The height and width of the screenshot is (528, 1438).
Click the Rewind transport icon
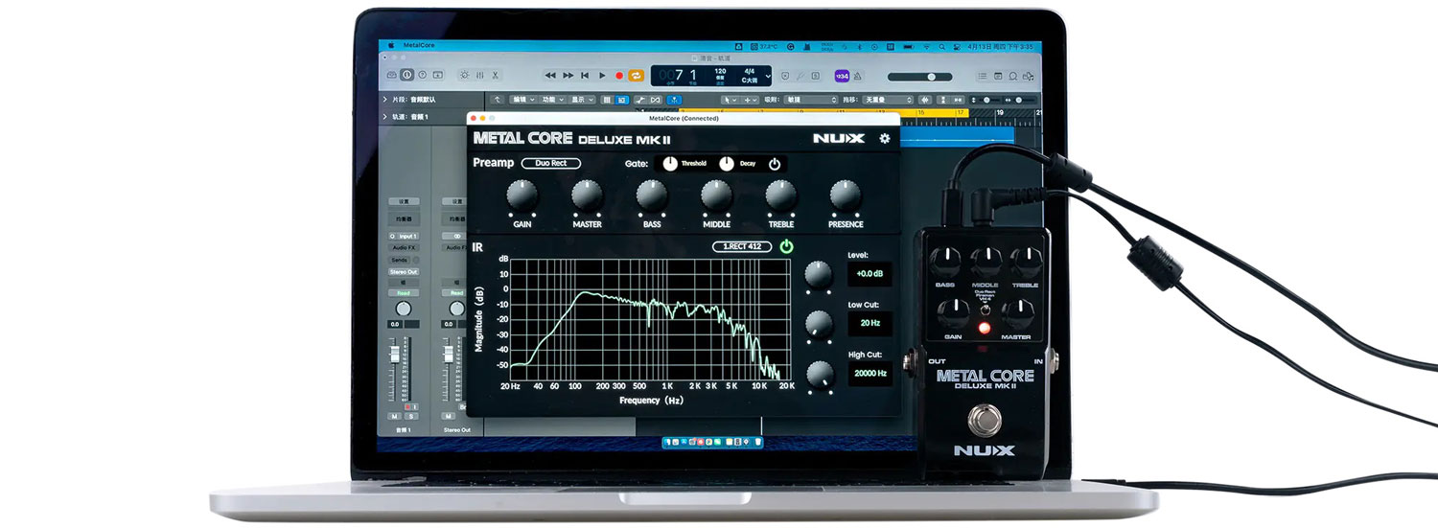tap(550, 75)
